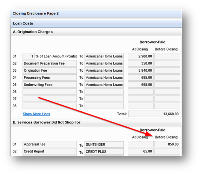The width and height of the screenshot is (201, 175).
Task: Select the loan amount points percentage field
Action: (x=28, y=56)
